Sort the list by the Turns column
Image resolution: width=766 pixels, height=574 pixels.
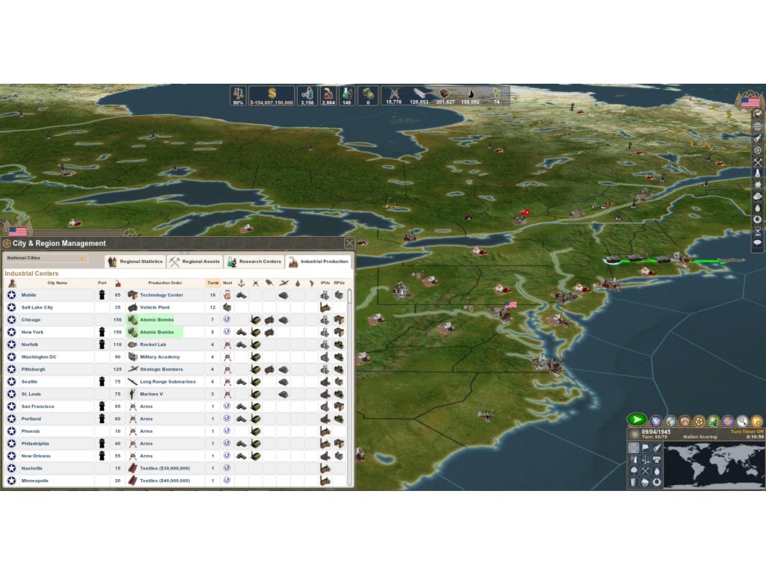[x=212, y=283]
